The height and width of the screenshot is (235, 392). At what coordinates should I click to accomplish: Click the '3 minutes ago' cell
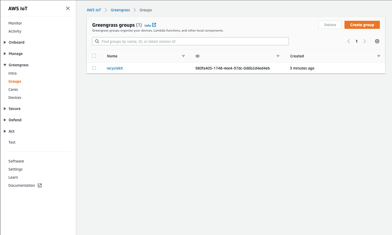[x=302, y=68]
